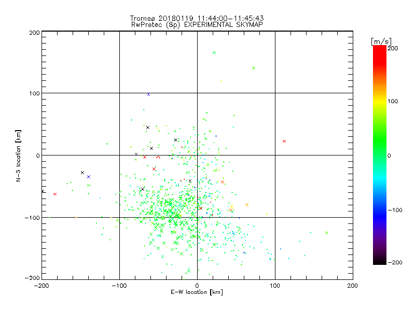
Task: Click the N-S axis tick label '-200'
Action: pyautogui.click(x=32, y=278)
